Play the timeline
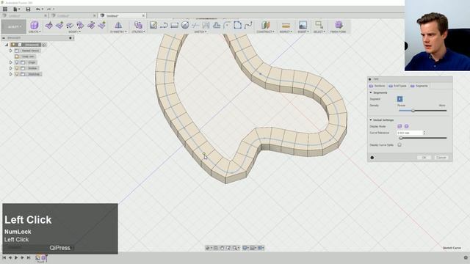Screen dimensions: 470x264 16,257
